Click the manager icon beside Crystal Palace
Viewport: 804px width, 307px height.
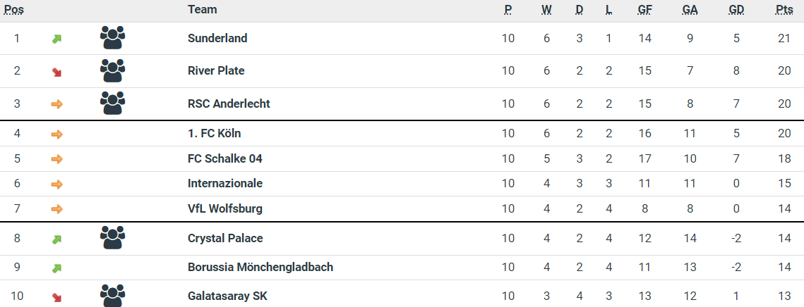pyautogui.click(x=112, y=238)
